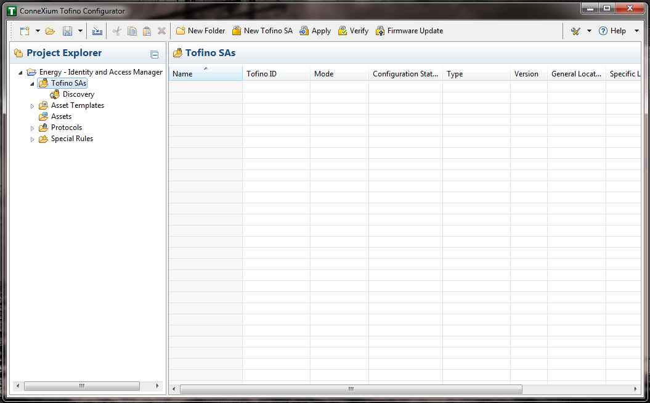Click the Tofino SAs panel header icon
650x403 pixels.
[x=178, y=53]
